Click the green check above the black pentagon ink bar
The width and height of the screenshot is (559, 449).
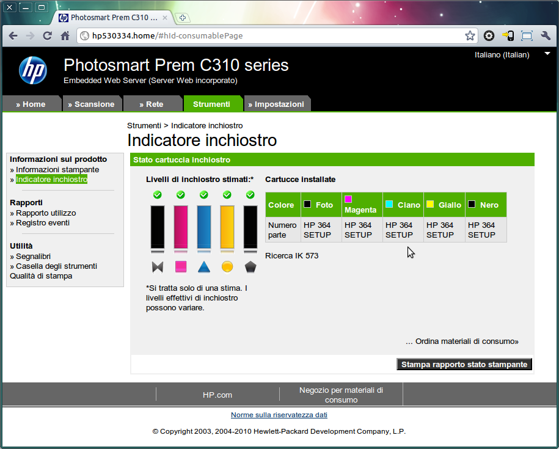coord(250,194)
